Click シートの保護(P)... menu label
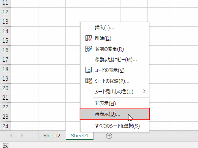This screenshot has height=148, width=198. click(112, 81)
